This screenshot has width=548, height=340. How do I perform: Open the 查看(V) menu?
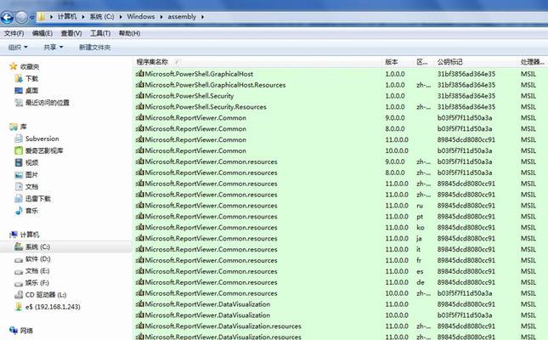[71, 33]
